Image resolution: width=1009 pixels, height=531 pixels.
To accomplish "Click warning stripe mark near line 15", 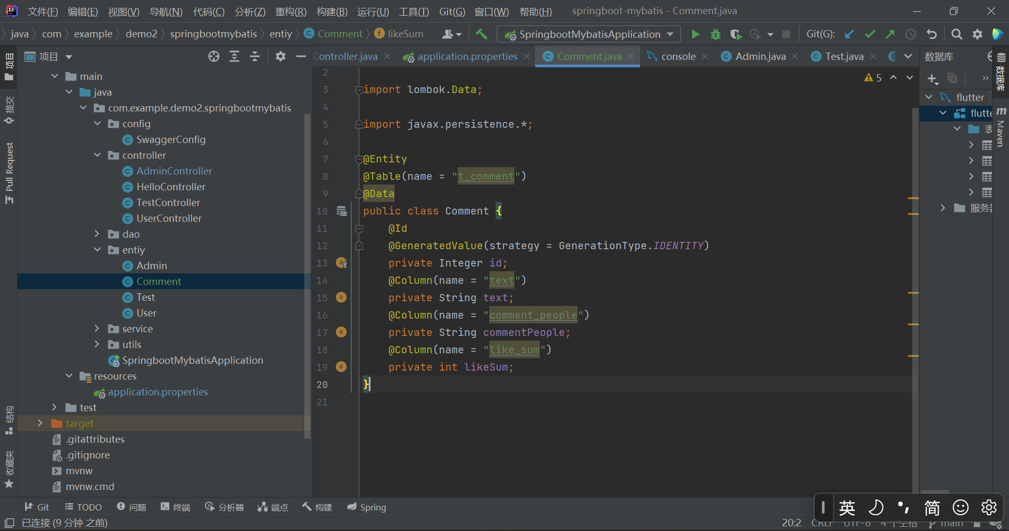I will pos(913,292).
